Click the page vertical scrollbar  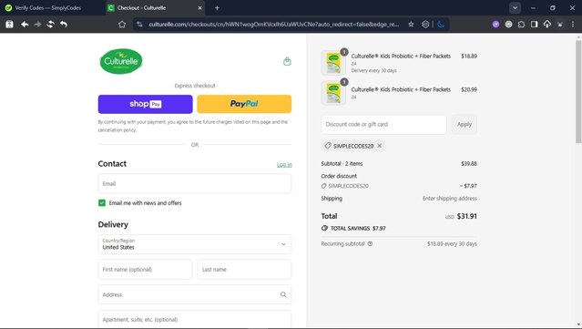[578, 91]
